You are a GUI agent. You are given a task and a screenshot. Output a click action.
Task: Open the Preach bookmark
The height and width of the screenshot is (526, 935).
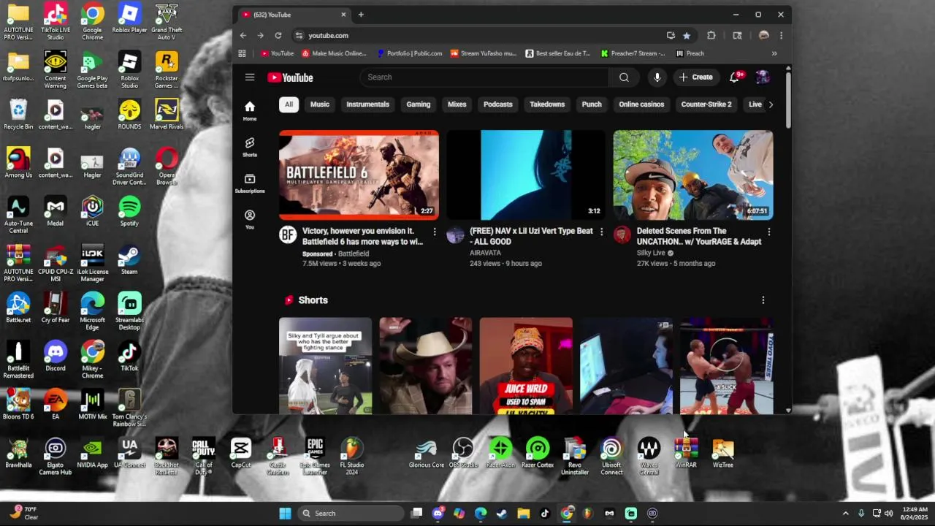click(x=690, y=53)
